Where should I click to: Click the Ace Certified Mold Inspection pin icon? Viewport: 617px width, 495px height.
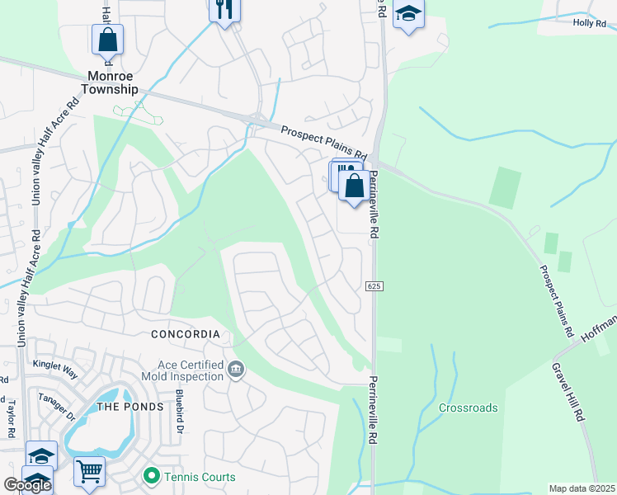point(236,370)
